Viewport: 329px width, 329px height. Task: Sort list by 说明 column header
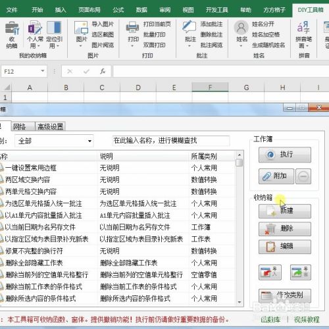pyautogui.click(x=143, y=157)
